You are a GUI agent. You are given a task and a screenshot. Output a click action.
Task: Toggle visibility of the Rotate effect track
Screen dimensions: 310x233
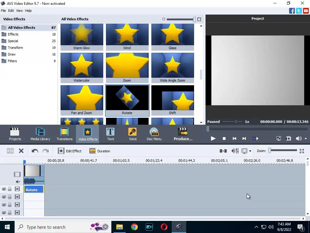tap(4, 189)
